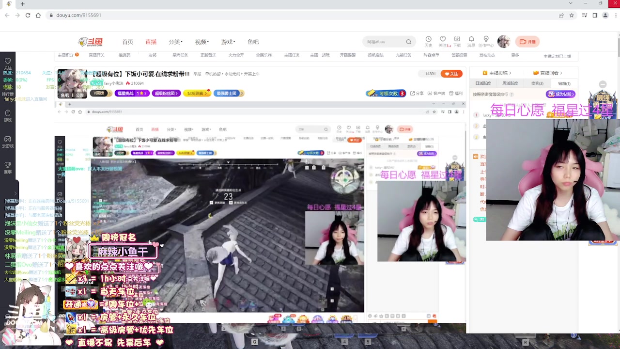Expand the 游戏 dropdown menu

click(228, 42)
